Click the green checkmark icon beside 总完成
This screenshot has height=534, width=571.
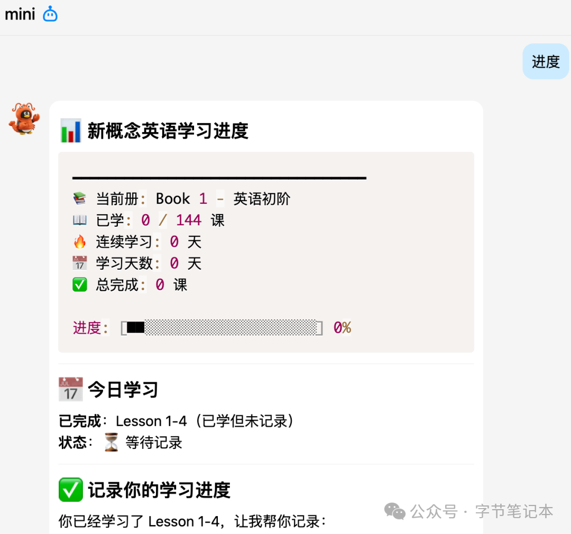tap(80, 284)
